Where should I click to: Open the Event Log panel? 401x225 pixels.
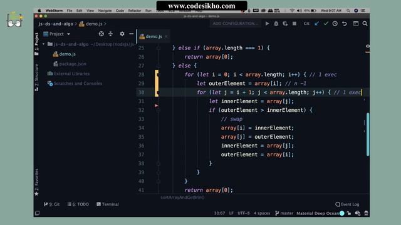pyautogui.click(x=347, y=204)
